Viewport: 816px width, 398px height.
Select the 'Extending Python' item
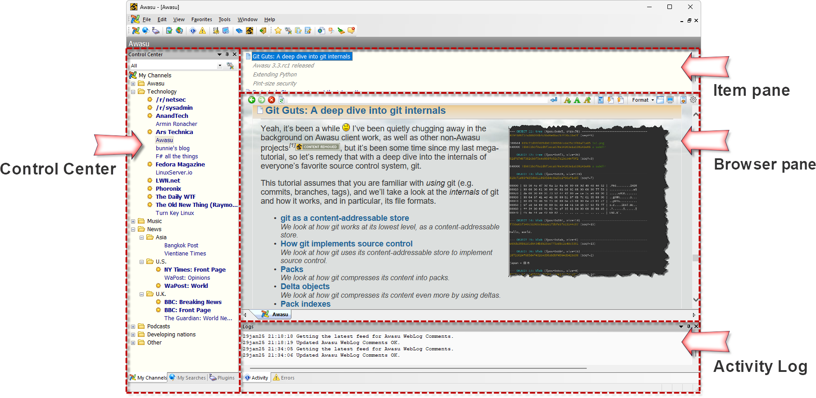coord(275,75)
